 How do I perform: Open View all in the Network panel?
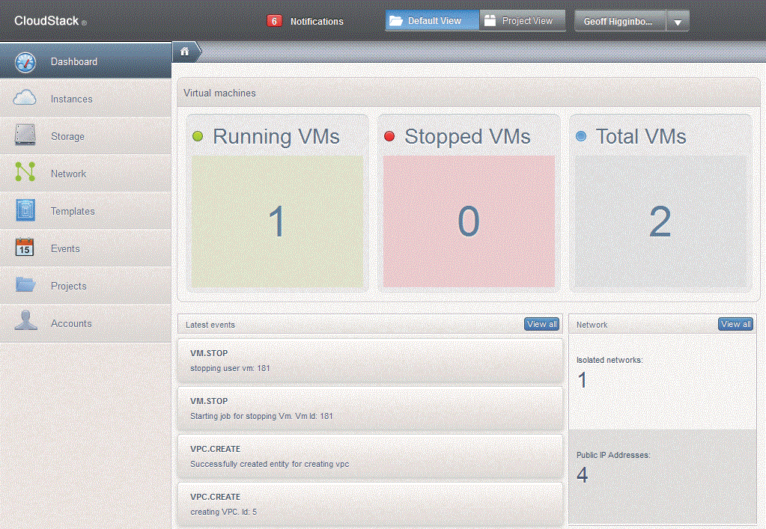(x=735, y=324)
